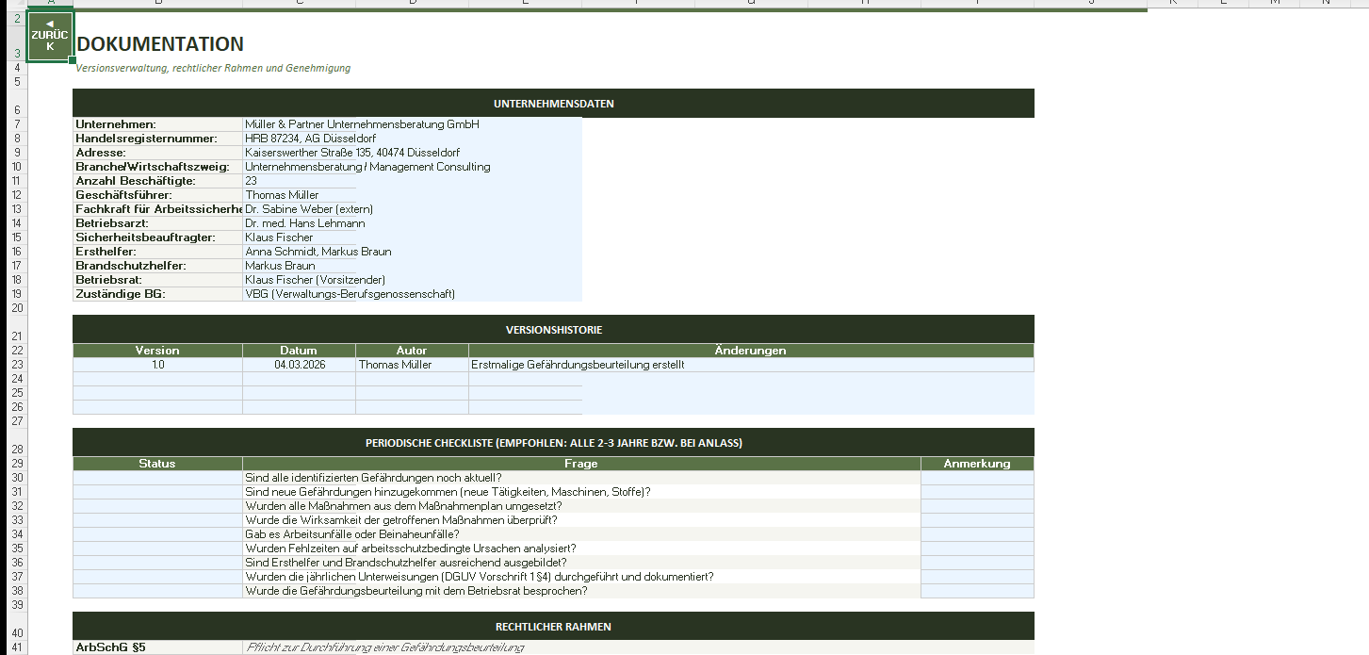
Task: Select the Betriebsarzt value Dr. med. Hans Lehmann
Action: 304,223
